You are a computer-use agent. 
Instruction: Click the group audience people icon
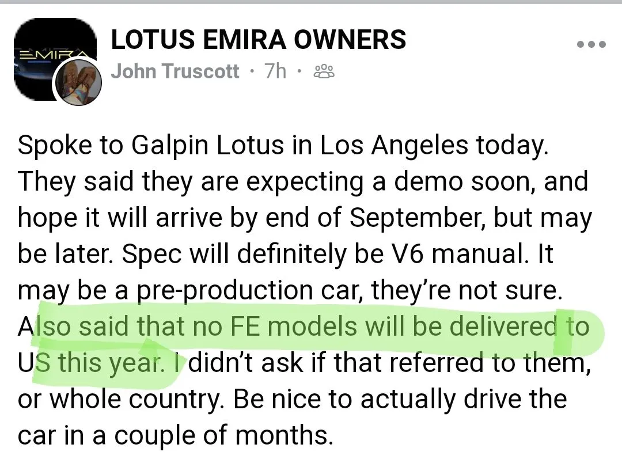point(324,72)
